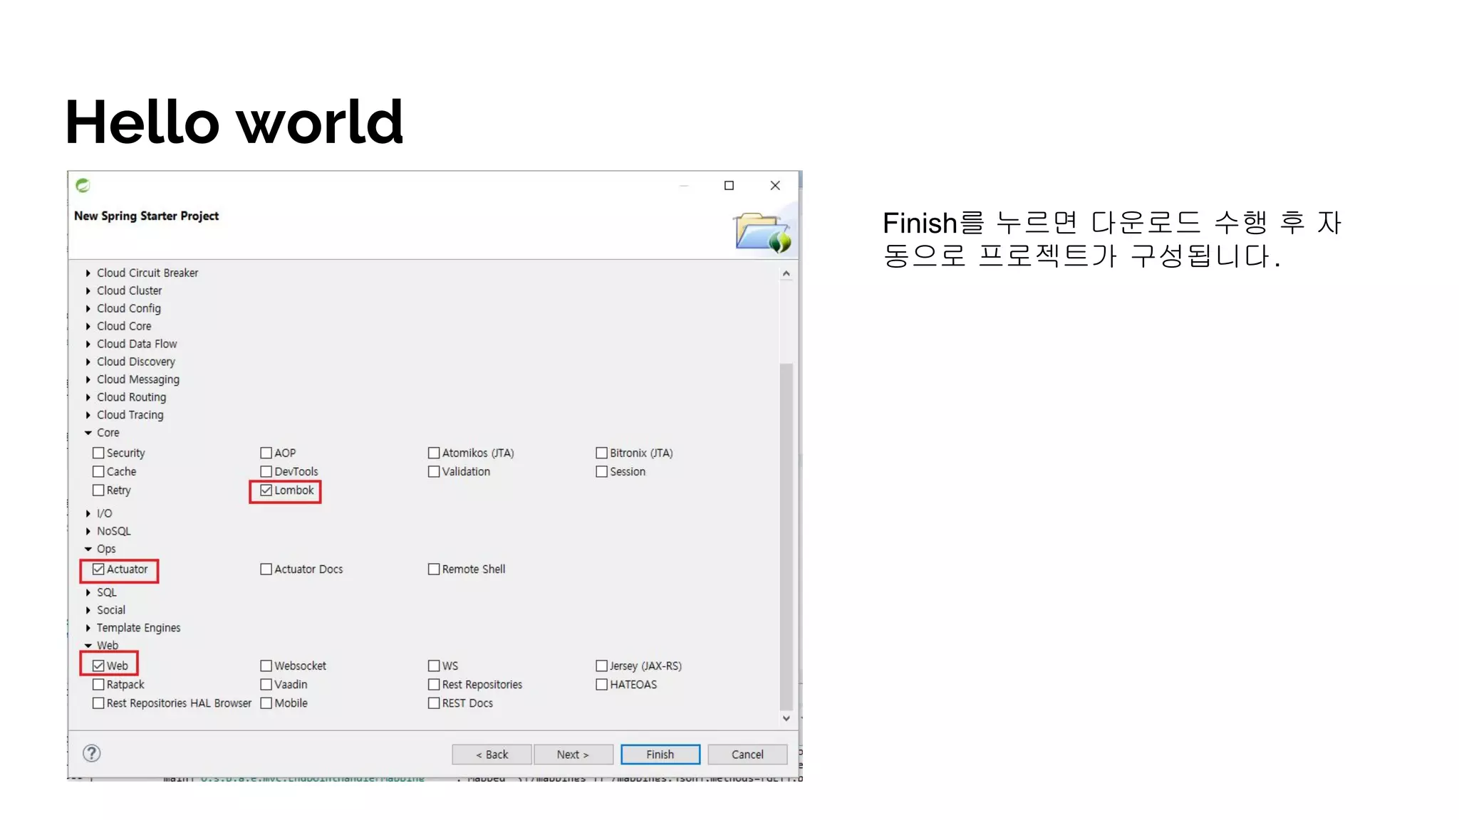Uncheck the Web dependency checkbox
The height and width of the screenshot is (820, 1459).
(98, 666)
